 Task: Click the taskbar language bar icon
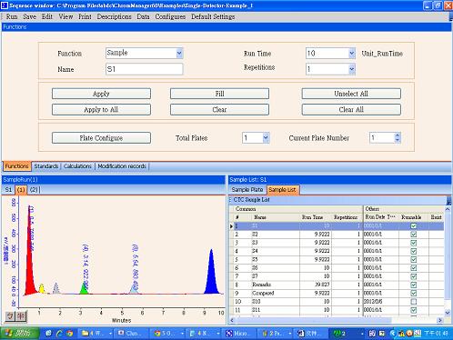(372, 334)
